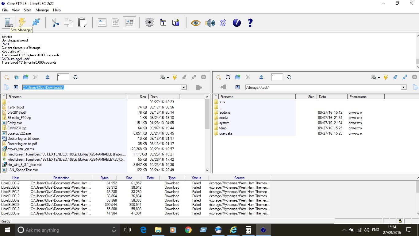Sort remote files by Date column header
This screenshot has width=419, height=236.
tap(333, 96)
